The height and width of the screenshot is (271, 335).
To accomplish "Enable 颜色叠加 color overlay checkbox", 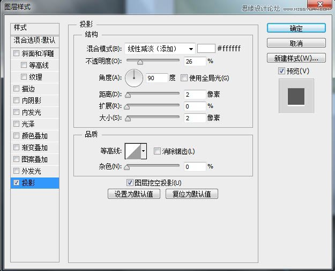I will coord(16,135).
